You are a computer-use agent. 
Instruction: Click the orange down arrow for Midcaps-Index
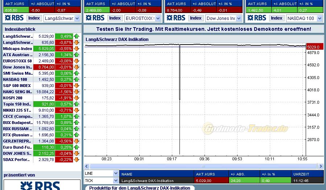[77, 49]
